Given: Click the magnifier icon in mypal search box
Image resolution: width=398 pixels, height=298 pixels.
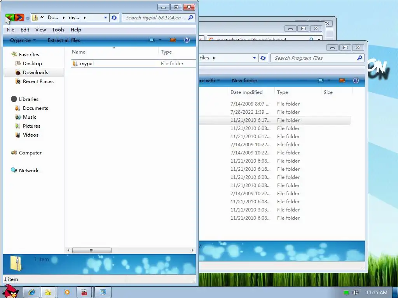Looking at the screenshot, I should point(190,17).
